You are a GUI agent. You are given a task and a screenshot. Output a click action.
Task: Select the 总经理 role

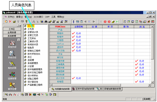click(x=31, y=60)
